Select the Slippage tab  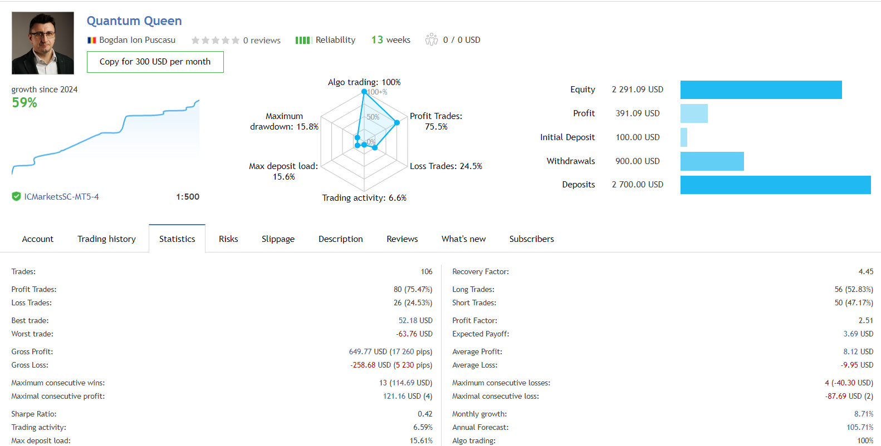[x=278, y=239]
